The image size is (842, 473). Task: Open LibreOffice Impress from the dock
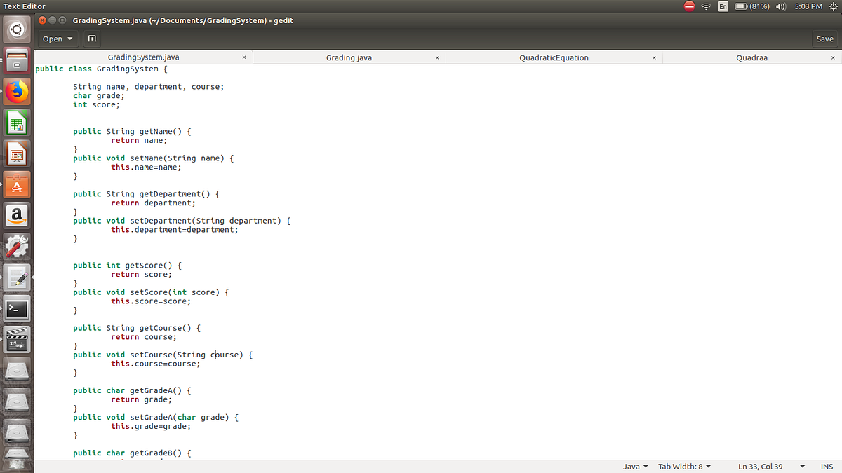(x=16, y=153)
